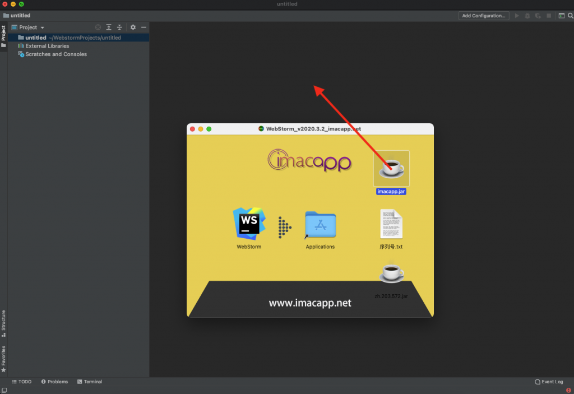
Task: Open the Favorites side tab
Action: point(4,359)
